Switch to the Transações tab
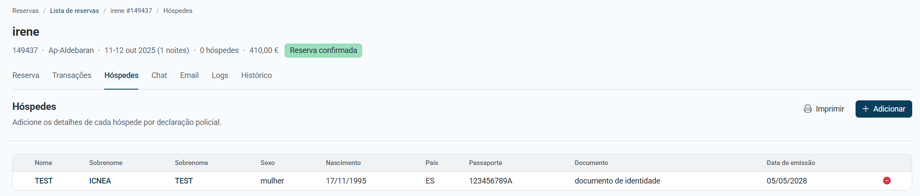The height and width of the screenshot is (196, 920). coord(72,75)
